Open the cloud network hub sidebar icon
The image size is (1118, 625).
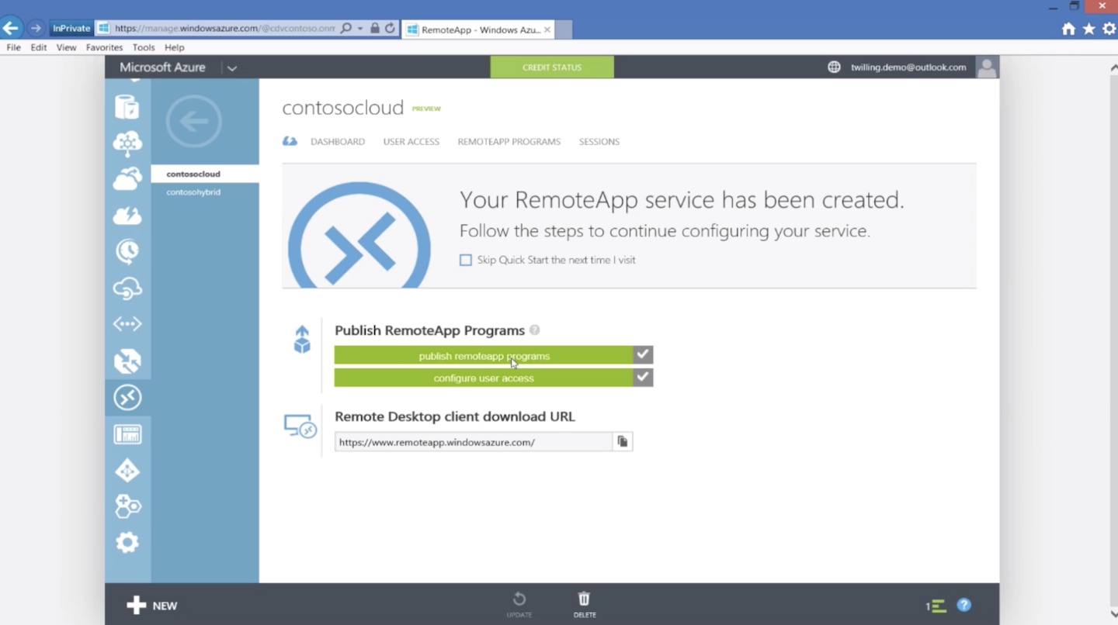point(127,143)
